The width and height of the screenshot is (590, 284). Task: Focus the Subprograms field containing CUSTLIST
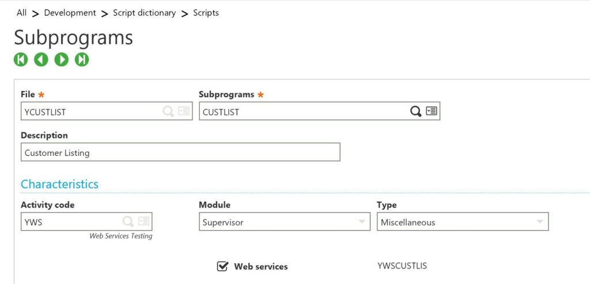pyautogui.click(x=302, y=112)
